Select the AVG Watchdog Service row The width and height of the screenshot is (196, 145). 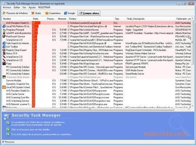pos(97,101)
